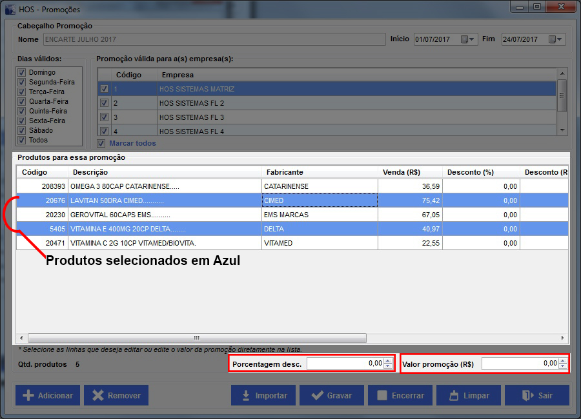Click the CIMED manufacturer cell

click(x=320, y=200)
